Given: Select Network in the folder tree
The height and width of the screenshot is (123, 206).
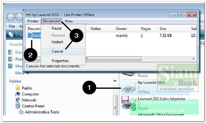Looking at the screenshot, I should [29, 100].
